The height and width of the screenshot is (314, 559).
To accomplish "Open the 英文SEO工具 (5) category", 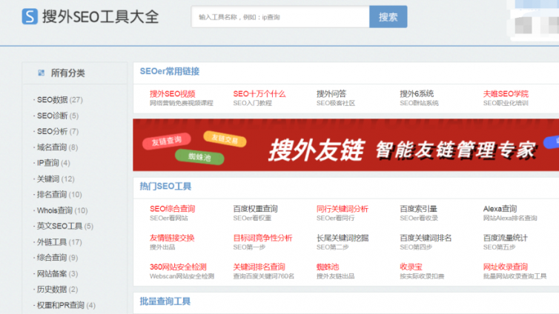I will (65, 226).
